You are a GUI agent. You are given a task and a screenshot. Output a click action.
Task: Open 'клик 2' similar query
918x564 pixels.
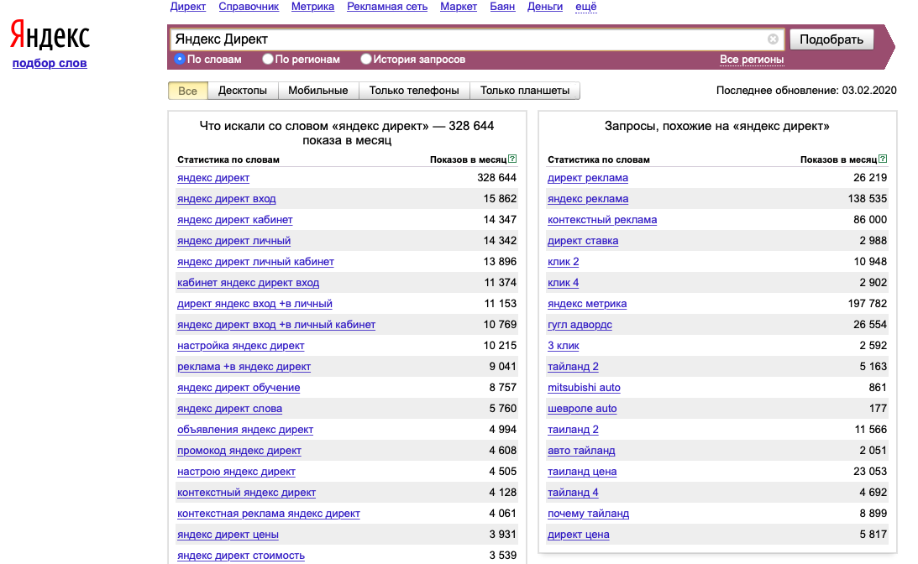click(x=564, y=262)
